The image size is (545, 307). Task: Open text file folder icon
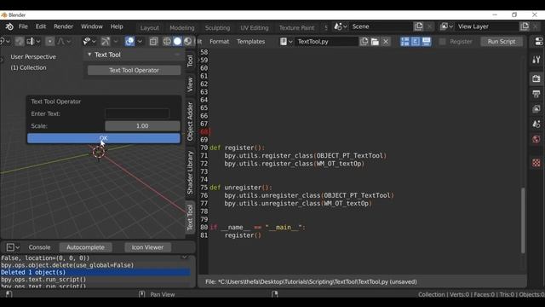[x=375, y=42]
